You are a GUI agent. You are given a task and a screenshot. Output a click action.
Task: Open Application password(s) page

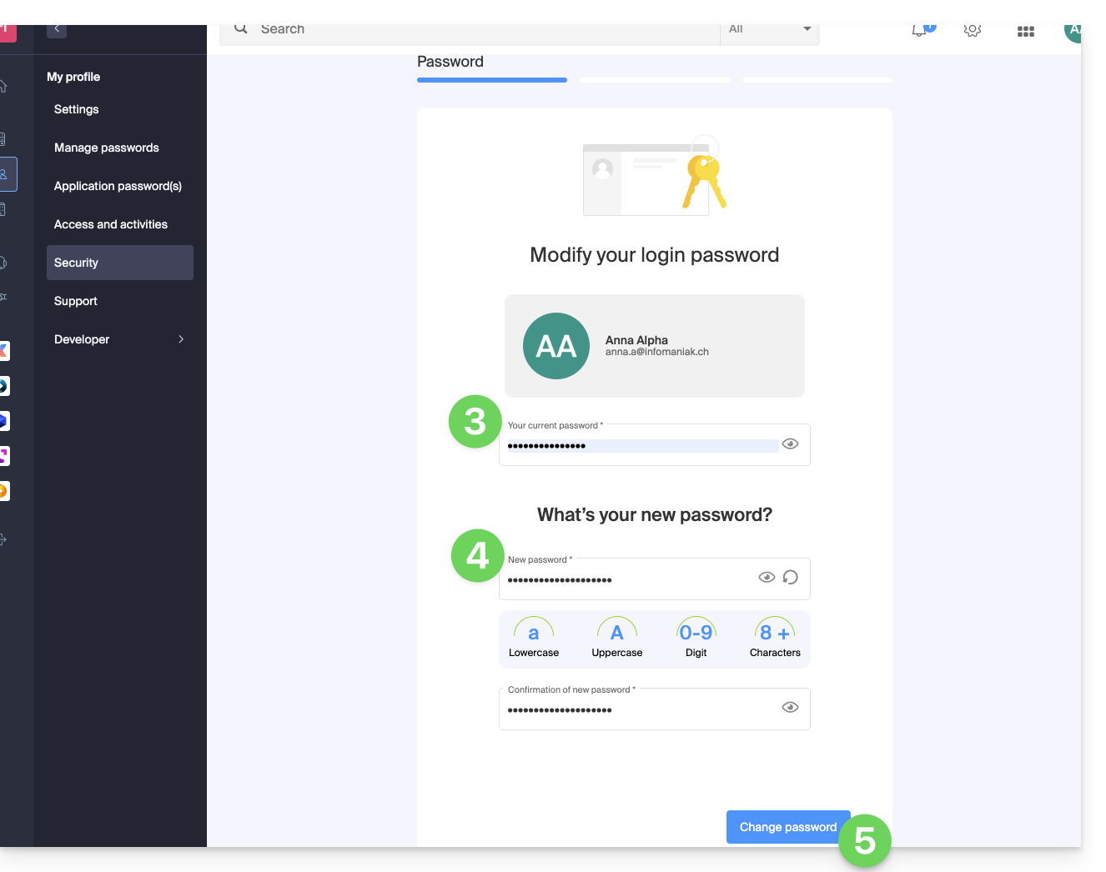pyautogui.click(x=118, y=186)
